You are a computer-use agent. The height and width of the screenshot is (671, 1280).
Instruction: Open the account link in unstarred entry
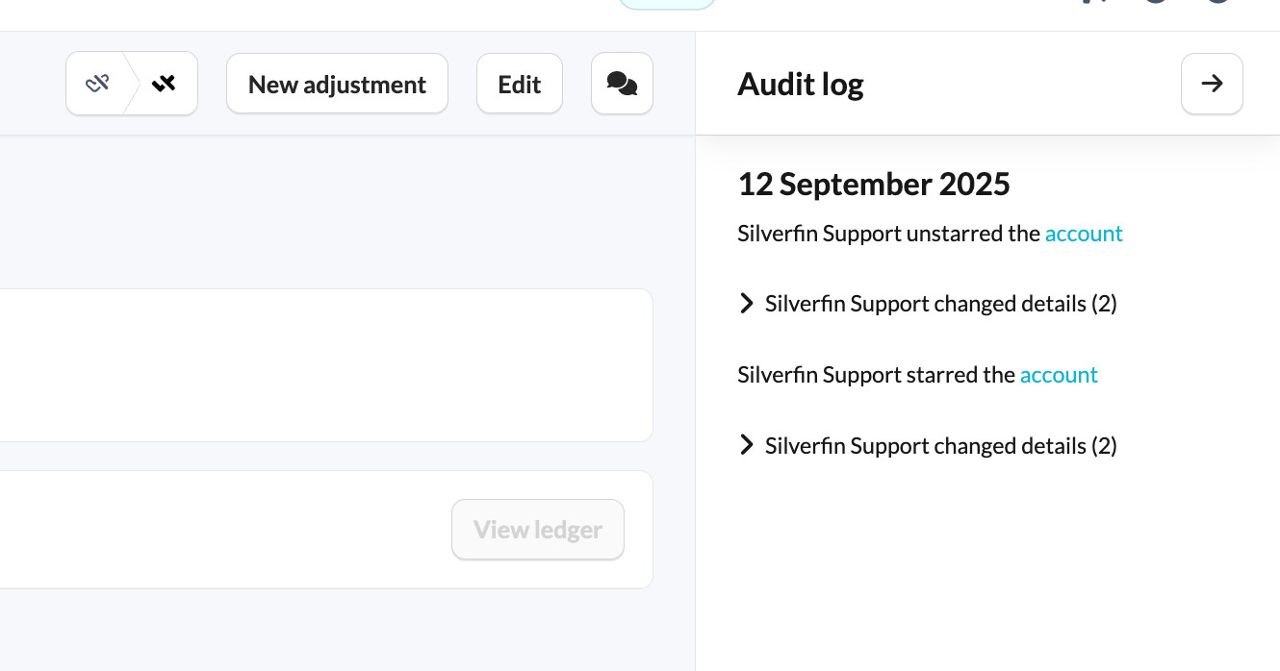1084,234
